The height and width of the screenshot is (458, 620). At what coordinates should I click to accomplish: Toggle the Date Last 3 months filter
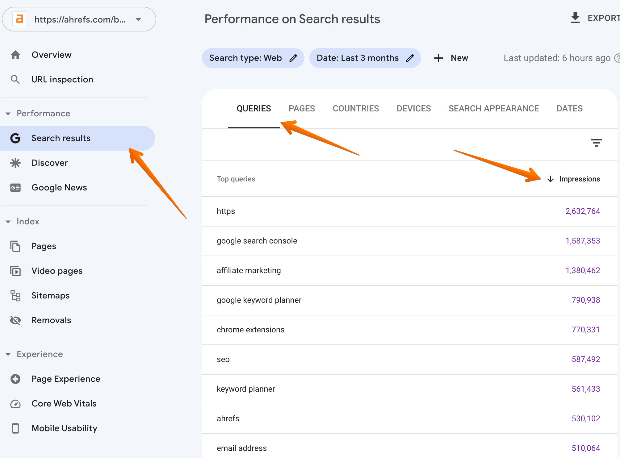tap(364, 58)
